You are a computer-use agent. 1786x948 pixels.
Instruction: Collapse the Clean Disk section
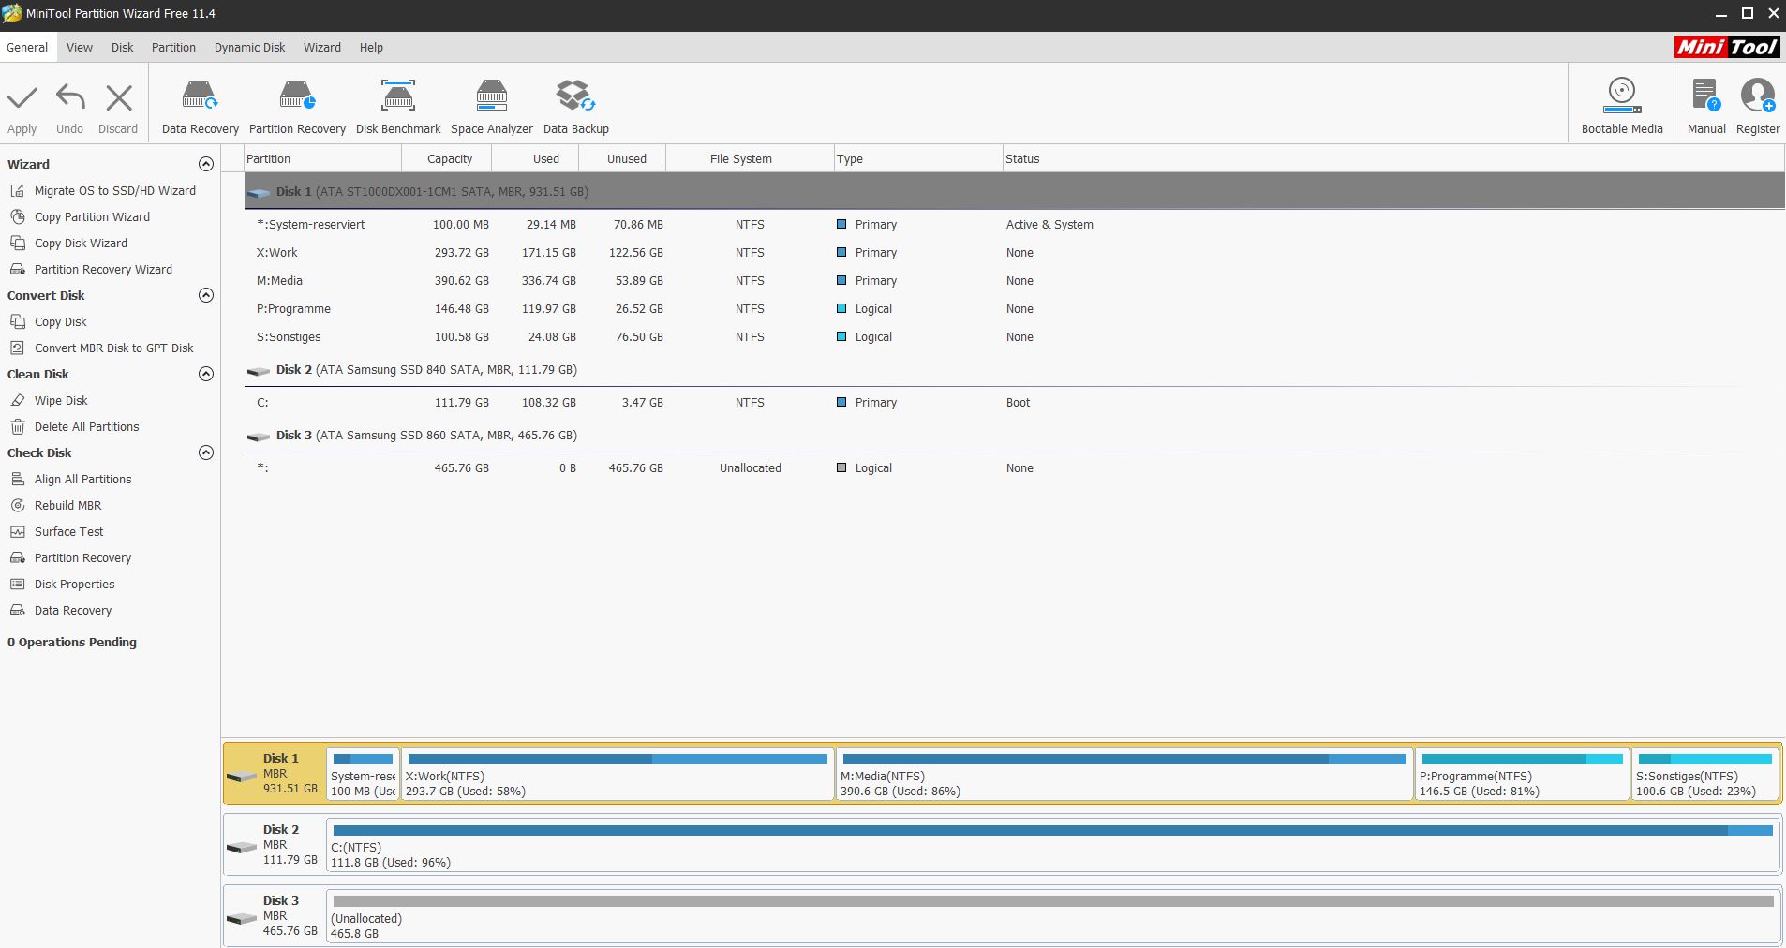pos(206,374)
